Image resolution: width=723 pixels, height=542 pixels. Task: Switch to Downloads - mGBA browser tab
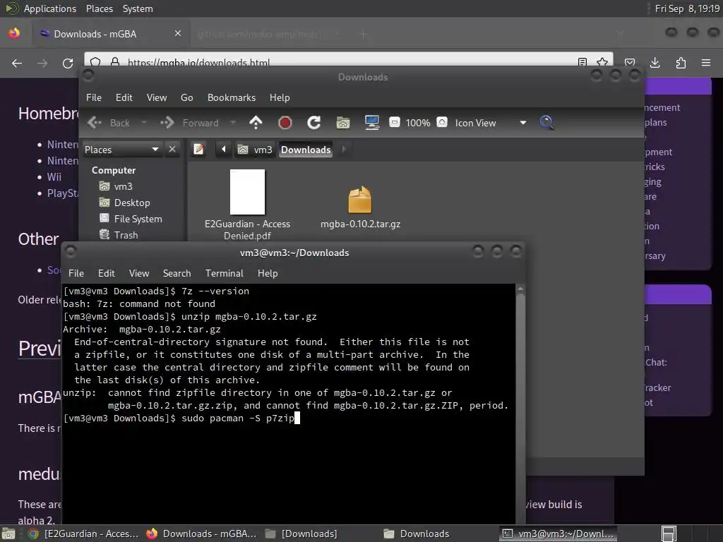coord(111,34)
